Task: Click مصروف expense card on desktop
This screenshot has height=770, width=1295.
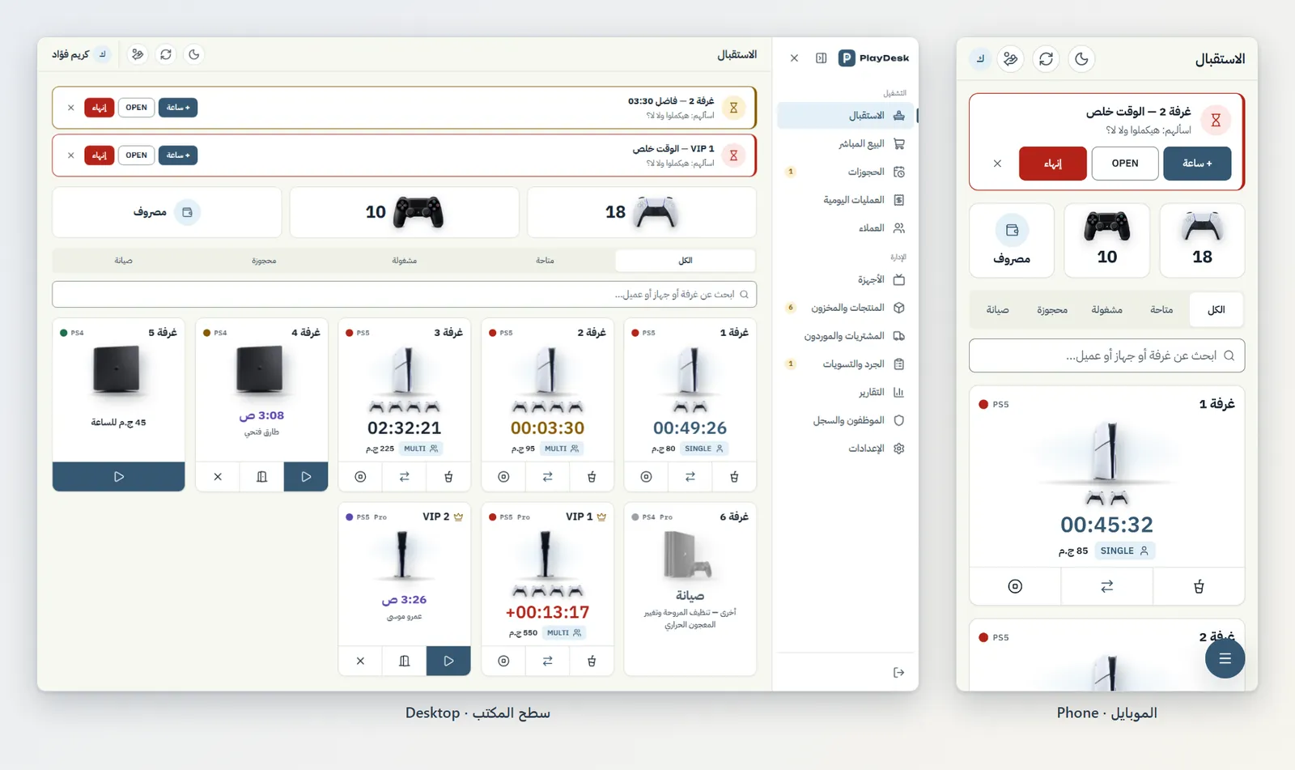Action: 167,212
